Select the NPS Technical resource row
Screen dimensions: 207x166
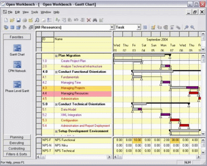pos(77,151)
